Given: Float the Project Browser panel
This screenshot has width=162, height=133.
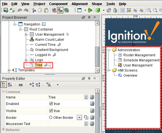Looking at the screenshot, I should [x=83, y=18].
